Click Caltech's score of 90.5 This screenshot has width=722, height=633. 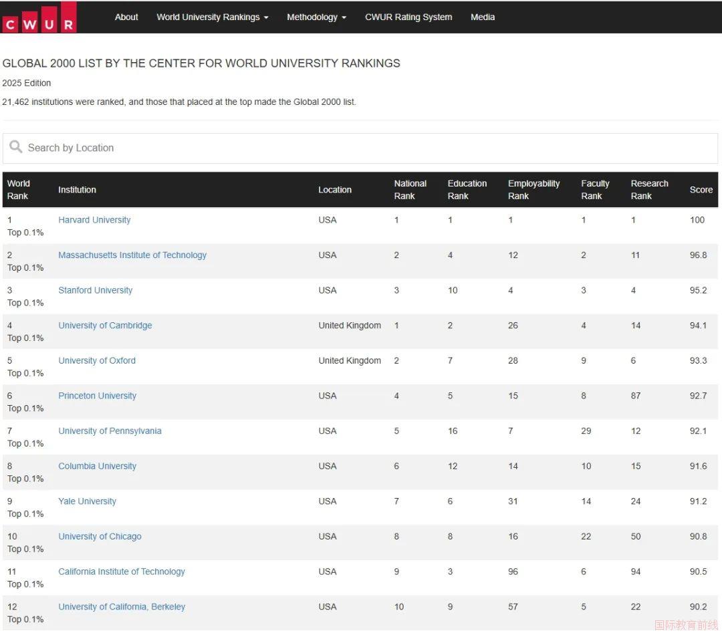tap(698, 572)
